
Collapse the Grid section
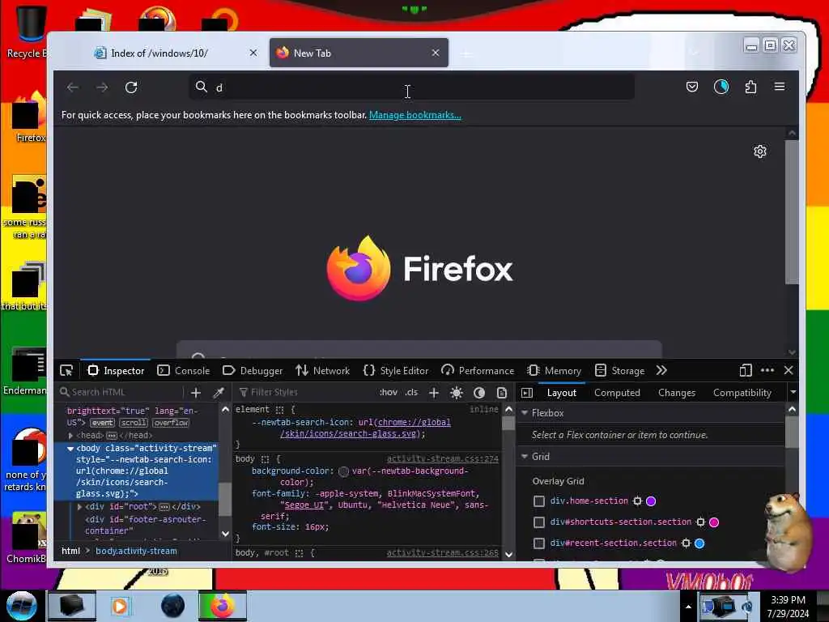(x=525, y=456)
